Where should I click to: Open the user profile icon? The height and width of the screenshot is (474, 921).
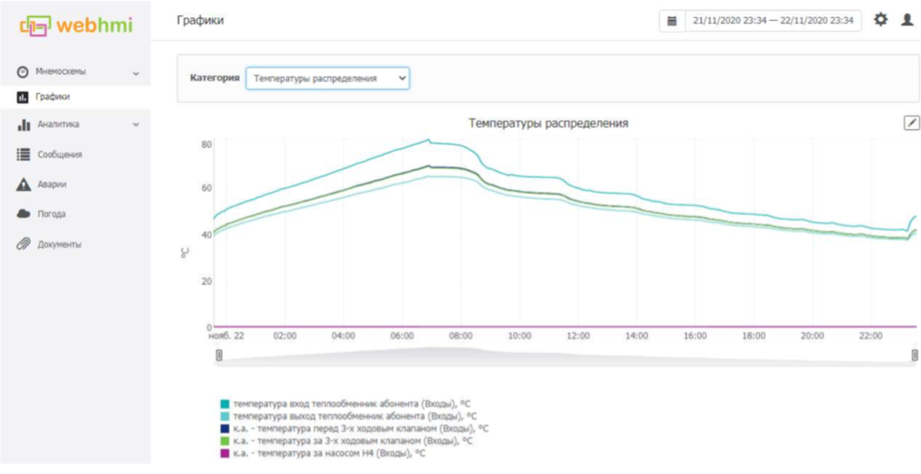click(907, 20)
